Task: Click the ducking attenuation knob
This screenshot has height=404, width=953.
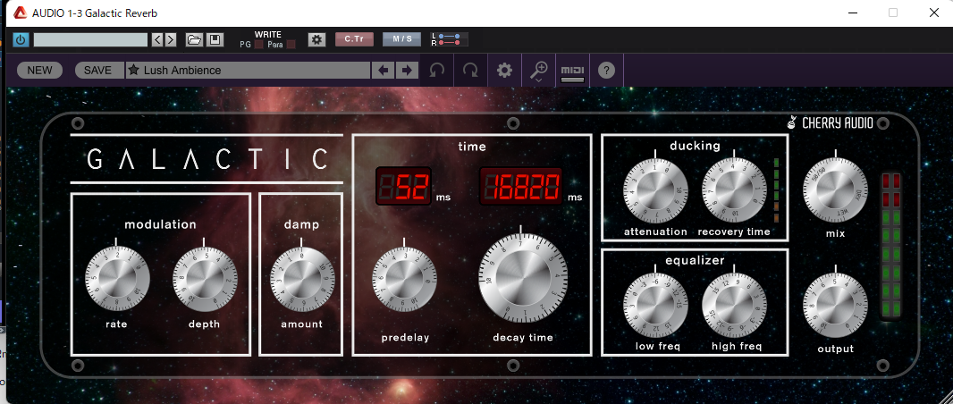Action: coord(656,189)
